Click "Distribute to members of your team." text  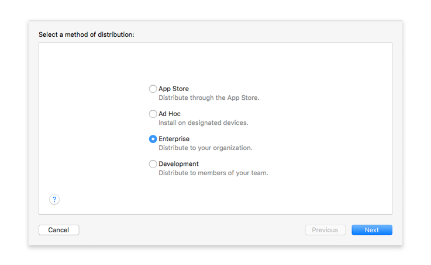click(x=213, y=173)
